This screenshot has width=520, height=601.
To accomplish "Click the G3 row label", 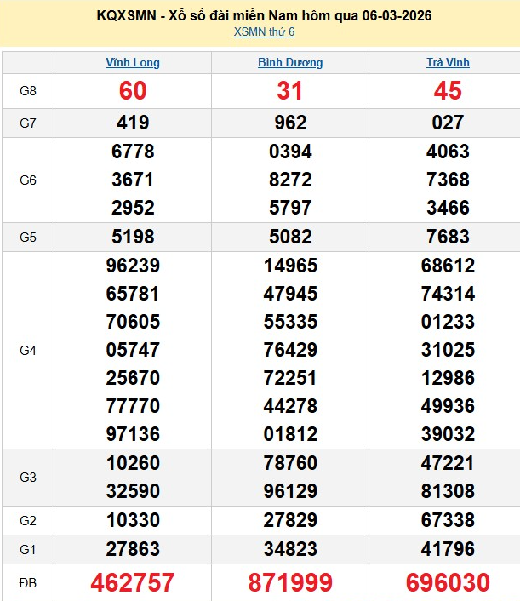I will (28, 478).
